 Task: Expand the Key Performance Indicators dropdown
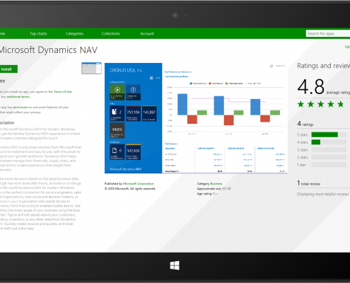pyautogui.click(x=178, y=71)
